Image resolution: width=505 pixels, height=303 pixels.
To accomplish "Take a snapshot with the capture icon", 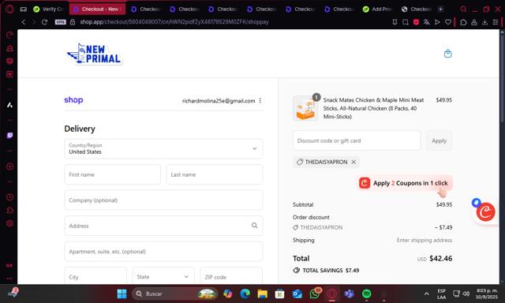I will tap(405, 22).
